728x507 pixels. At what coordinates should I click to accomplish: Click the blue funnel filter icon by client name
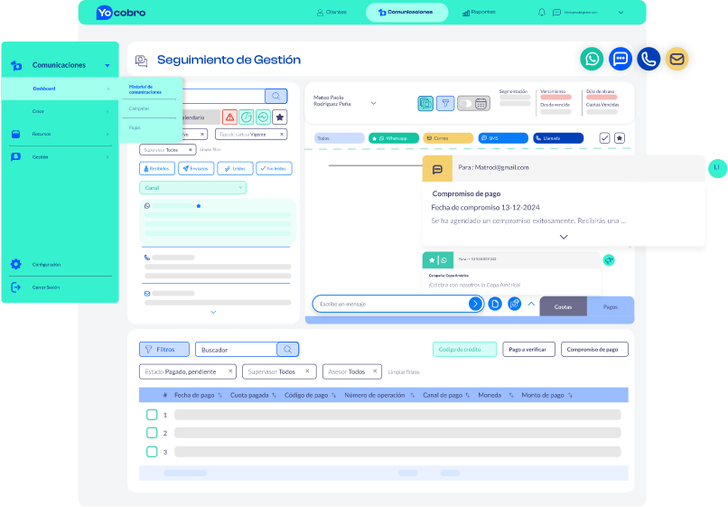[x=445, y=103]
